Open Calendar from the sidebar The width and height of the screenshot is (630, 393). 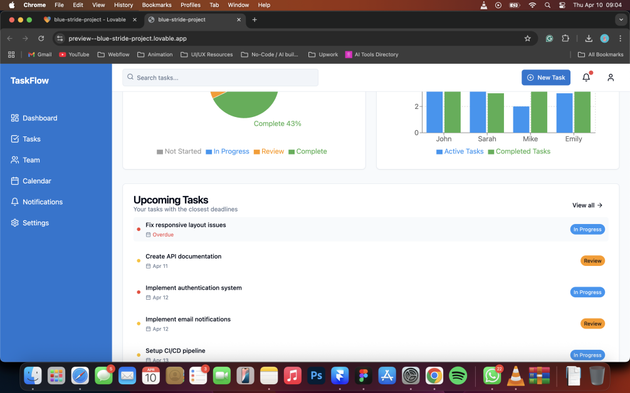[36, 181]
